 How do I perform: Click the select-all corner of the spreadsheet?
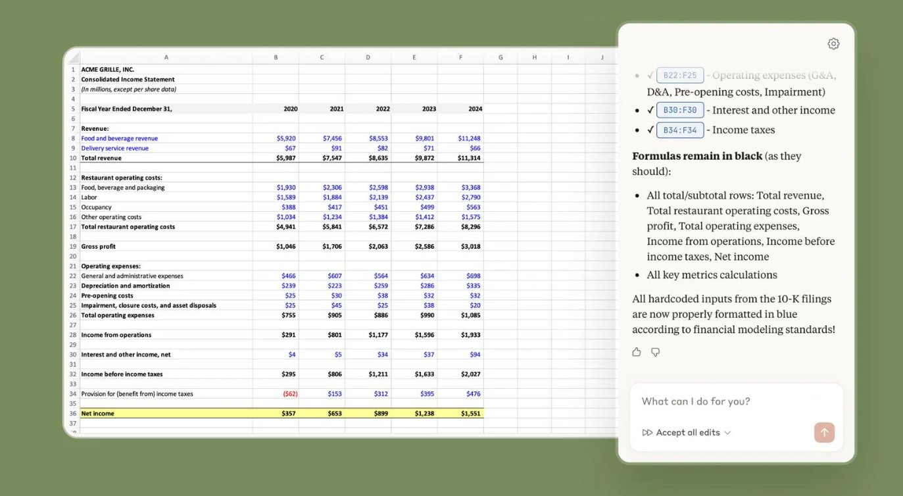[73, 57]
